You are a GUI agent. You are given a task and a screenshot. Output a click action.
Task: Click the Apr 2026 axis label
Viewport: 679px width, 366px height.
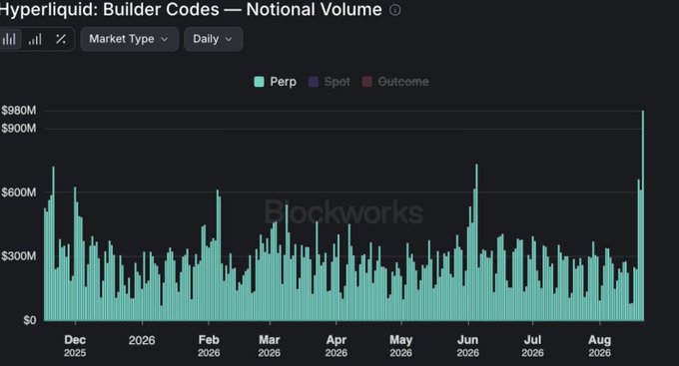(337, 346)
